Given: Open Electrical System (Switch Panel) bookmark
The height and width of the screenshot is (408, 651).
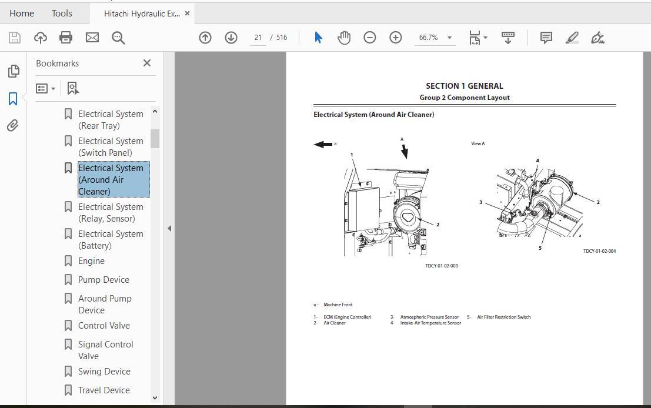Looking at the screenshot, I should click(x=111, y=147).
